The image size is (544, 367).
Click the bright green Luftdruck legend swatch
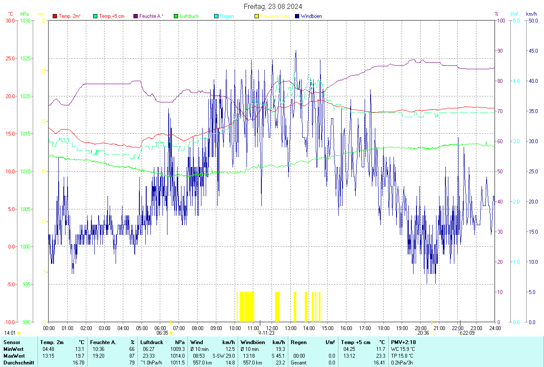(x=176, y=16)
